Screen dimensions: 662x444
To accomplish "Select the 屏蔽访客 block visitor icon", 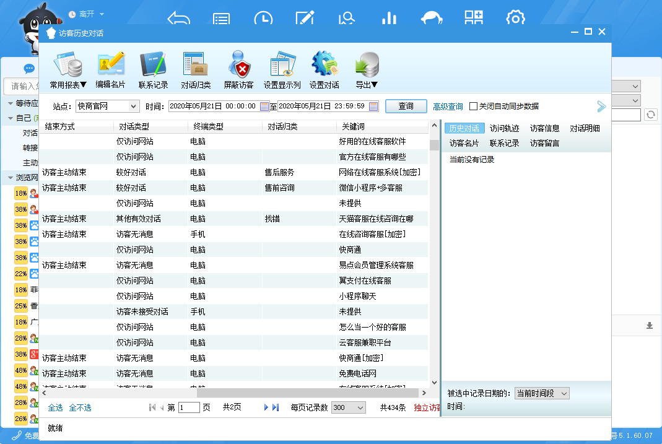I will pyautogui.click(x=238, y=64).
